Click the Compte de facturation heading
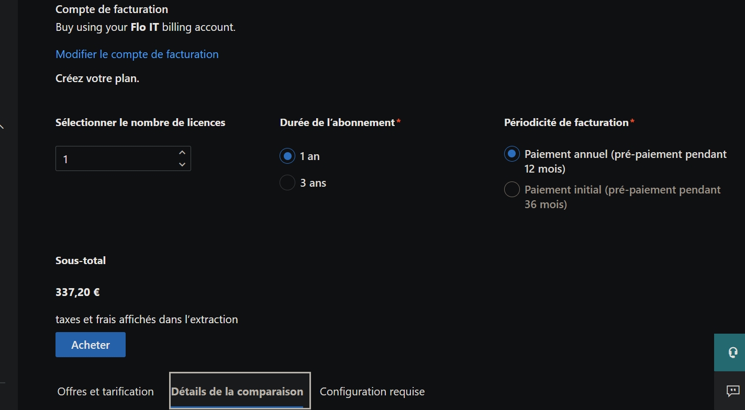This screenshot has width=745, height=410. click(112, 9)
